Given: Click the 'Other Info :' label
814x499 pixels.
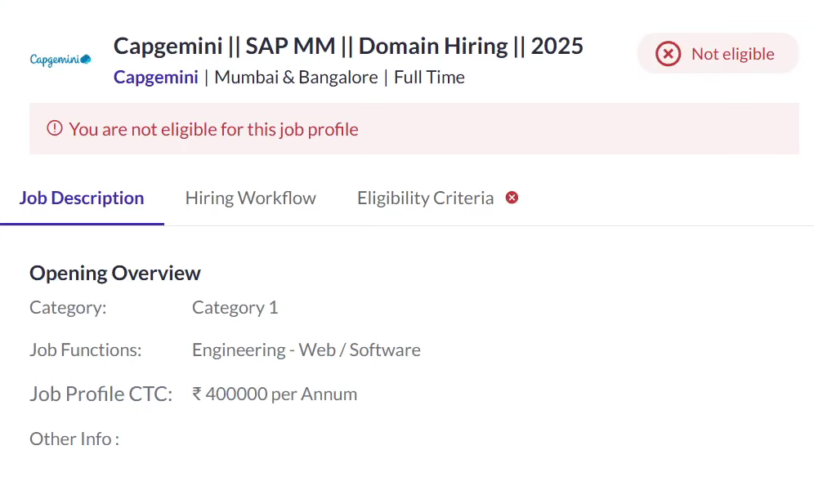Looking at the screenshot, I should (74, 439).
